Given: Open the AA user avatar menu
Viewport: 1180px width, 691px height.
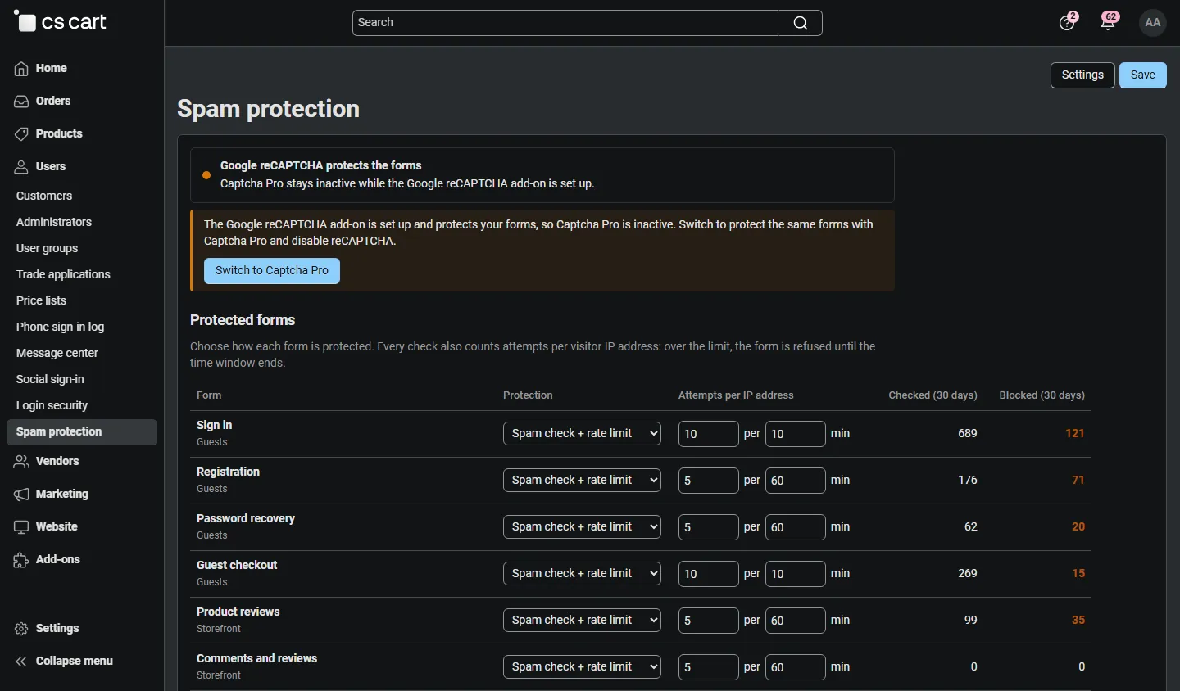Looking at the screenshot, I should coord(1153,23).
